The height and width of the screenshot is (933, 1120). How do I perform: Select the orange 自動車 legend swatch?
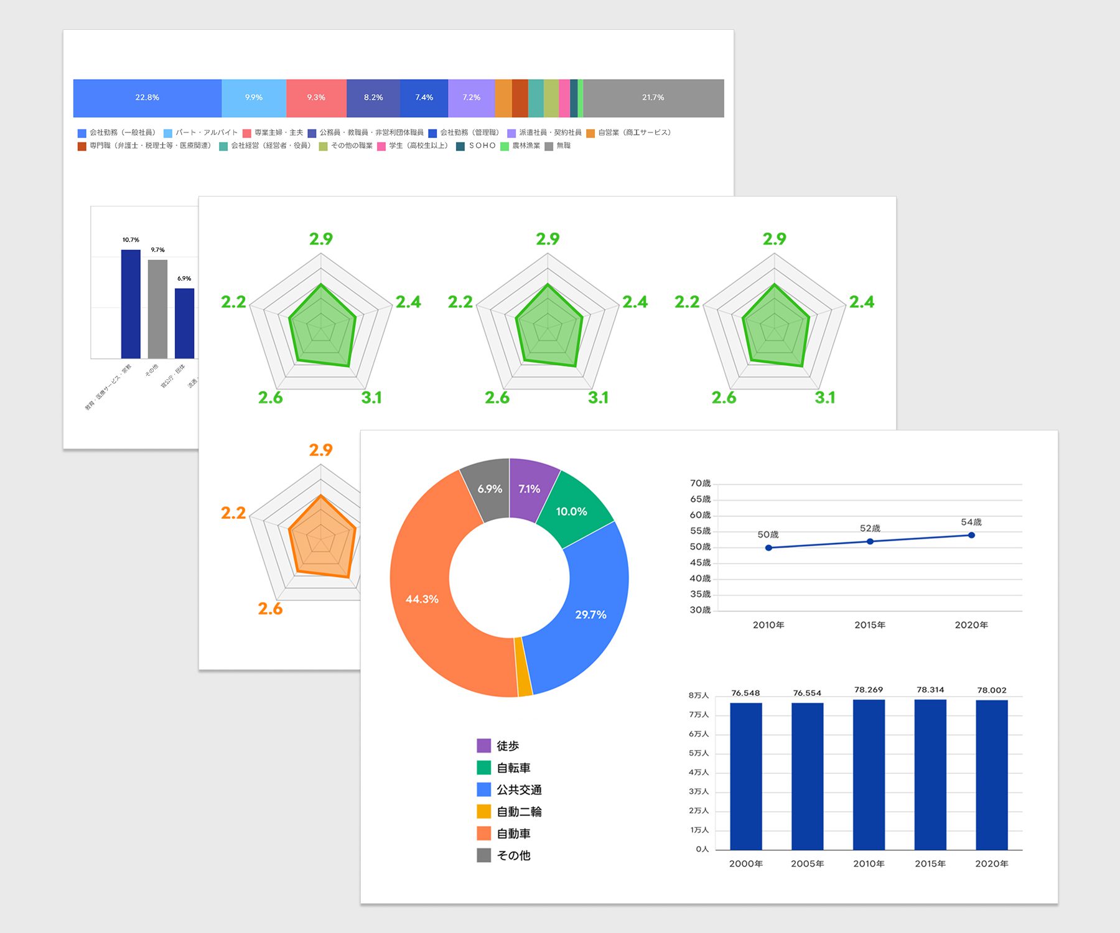483,833
